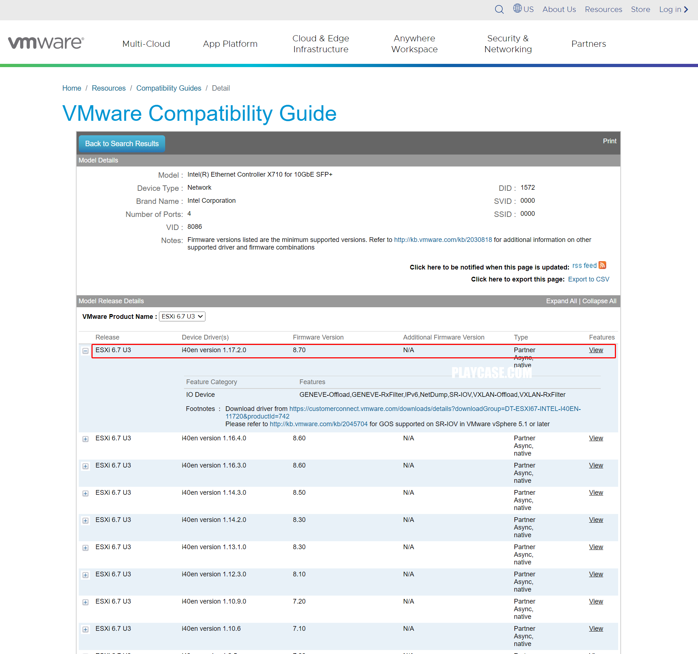Screen dimensions: 698x654
Task: Expand the i40en version 1.16.3.0 row
Action: (x=85, y=466)
